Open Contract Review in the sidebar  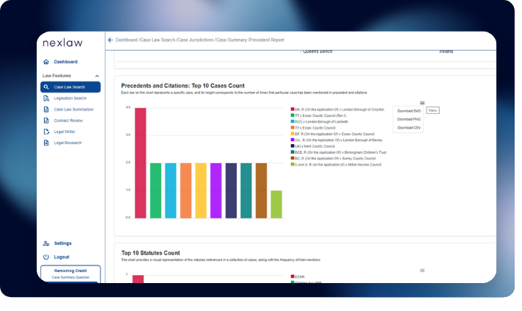coord(68,121)
